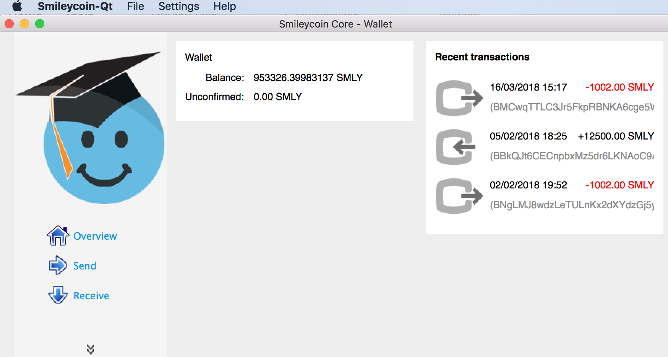Select the BNgLMJ8wdzLe transaction address
Viewport: 668px width, 357px height.
pyautogui.click(x=572, y=205)
